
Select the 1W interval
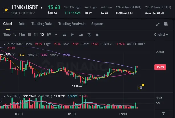point(49,35)
